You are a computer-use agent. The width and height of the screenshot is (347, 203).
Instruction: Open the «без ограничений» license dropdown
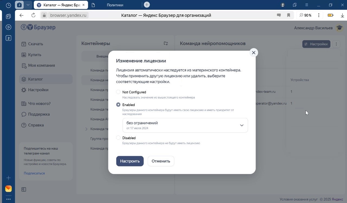coord(185,125)
